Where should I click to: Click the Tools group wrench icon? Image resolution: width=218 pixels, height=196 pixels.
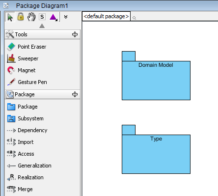pos(10,34)
